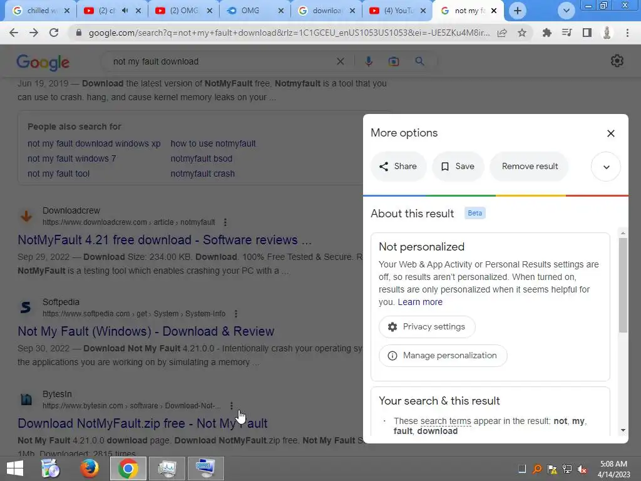Click the share page icon in address bar
The image size is (641, 481).
(x=502, y=33)
